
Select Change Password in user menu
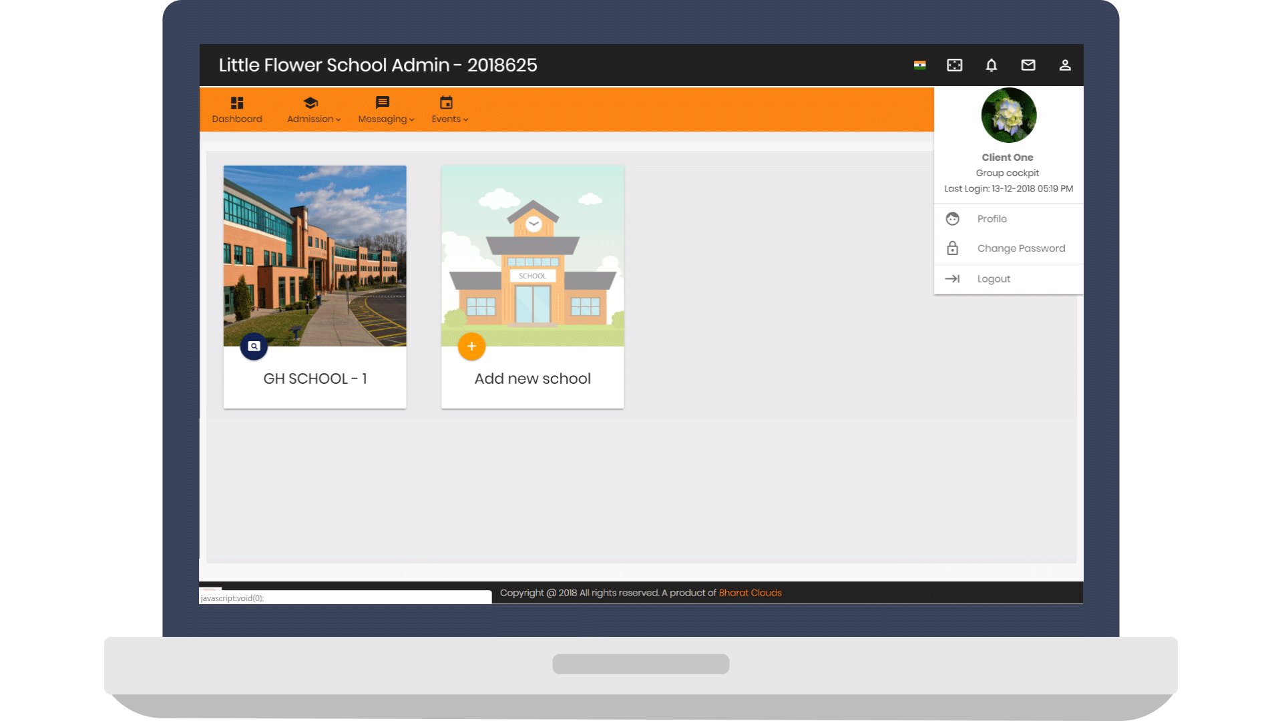1020,248
